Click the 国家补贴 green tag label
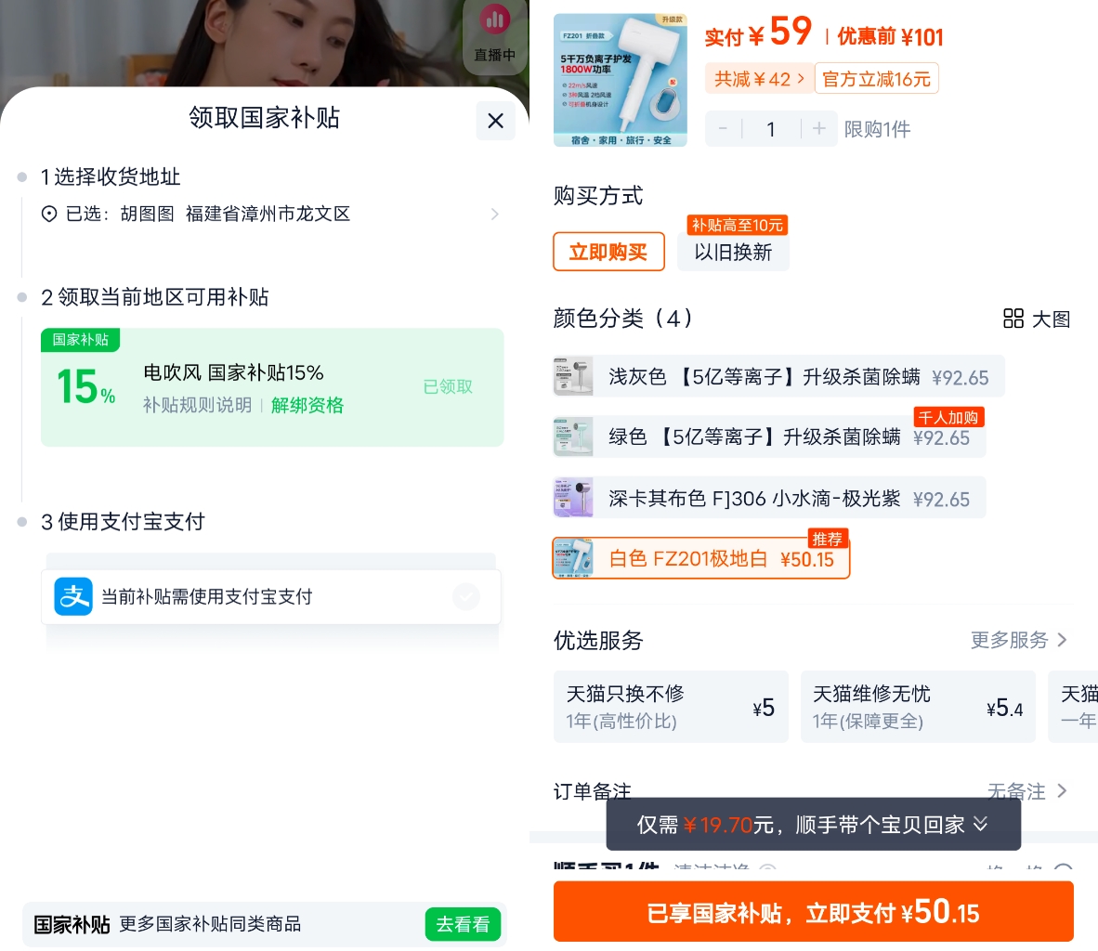This screenshot has width=1098, height=951. point(81,340)
